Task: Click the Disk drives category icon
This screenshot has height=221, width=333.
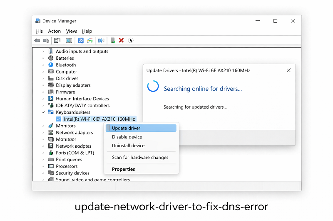Action: [x=51, y=78]
